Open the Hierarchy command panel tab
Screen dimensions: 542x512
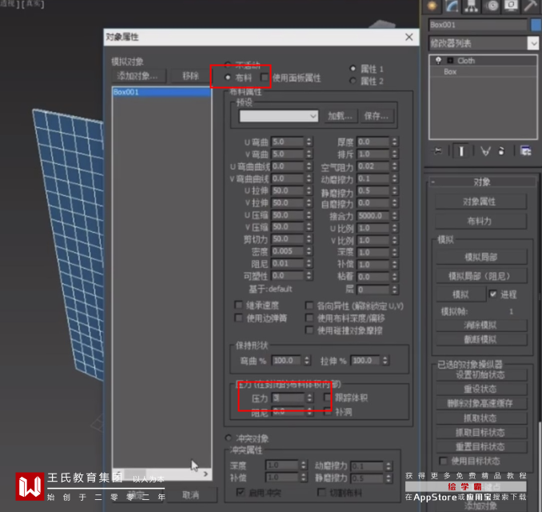471,5
